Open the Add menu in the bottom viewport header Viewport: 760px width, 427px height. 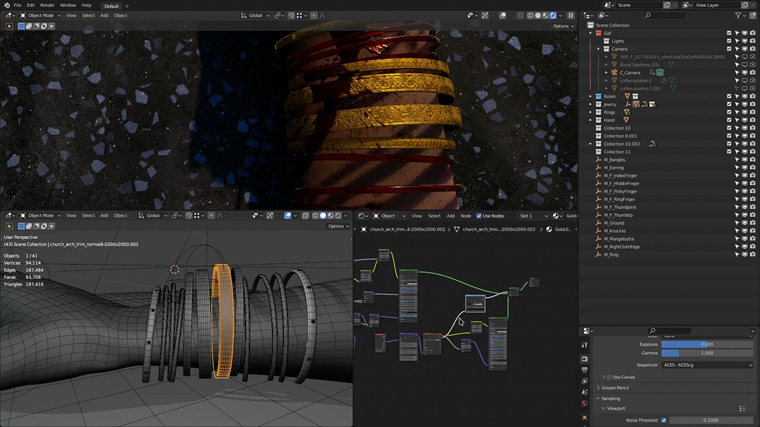[x=104, y=216]
